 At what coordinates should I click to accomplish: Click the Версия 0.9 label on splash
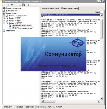79,52
